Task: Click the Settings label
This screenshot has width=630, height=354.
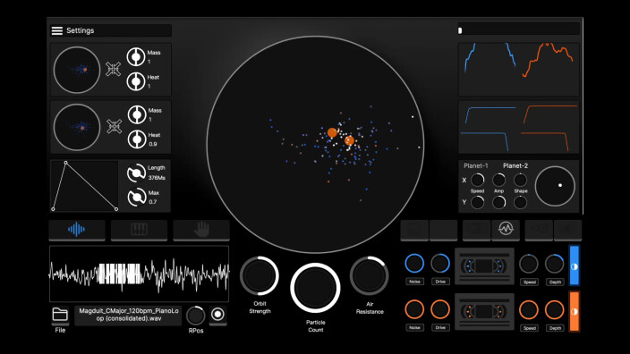Action: tap(80, 31)
